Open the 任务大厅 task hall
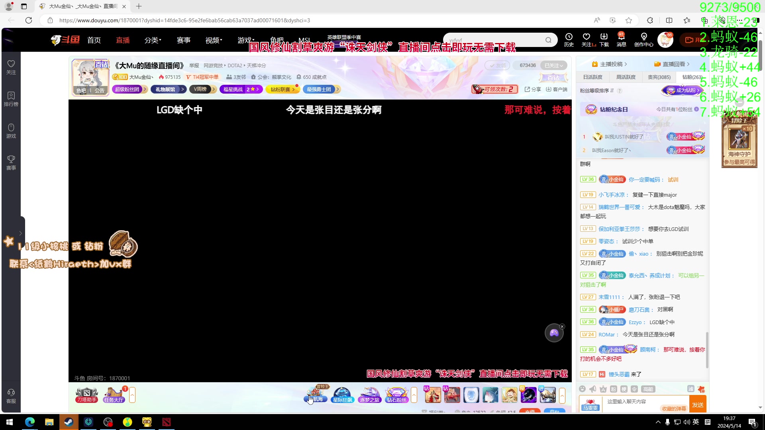Screen dimensions: 765x430 tap(114, 395)
